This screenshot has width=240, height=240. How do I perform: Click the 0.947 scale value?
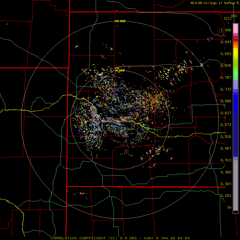point(226,42)
